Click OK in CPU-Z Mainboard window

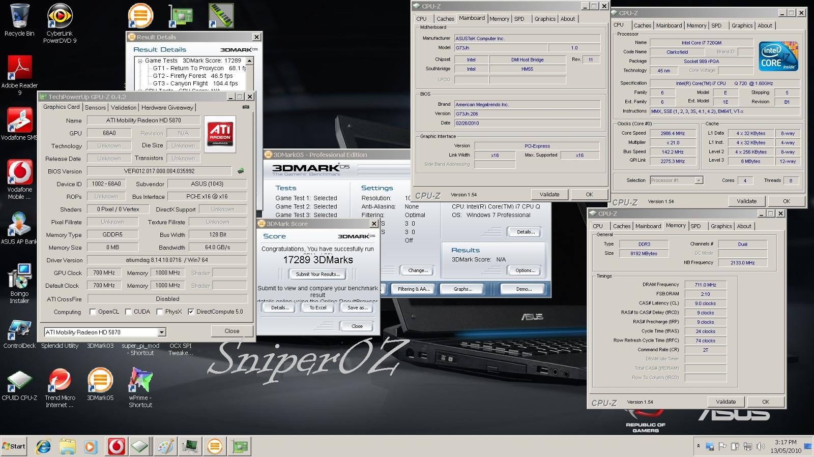pyautogui.click(x=589, y=194)
